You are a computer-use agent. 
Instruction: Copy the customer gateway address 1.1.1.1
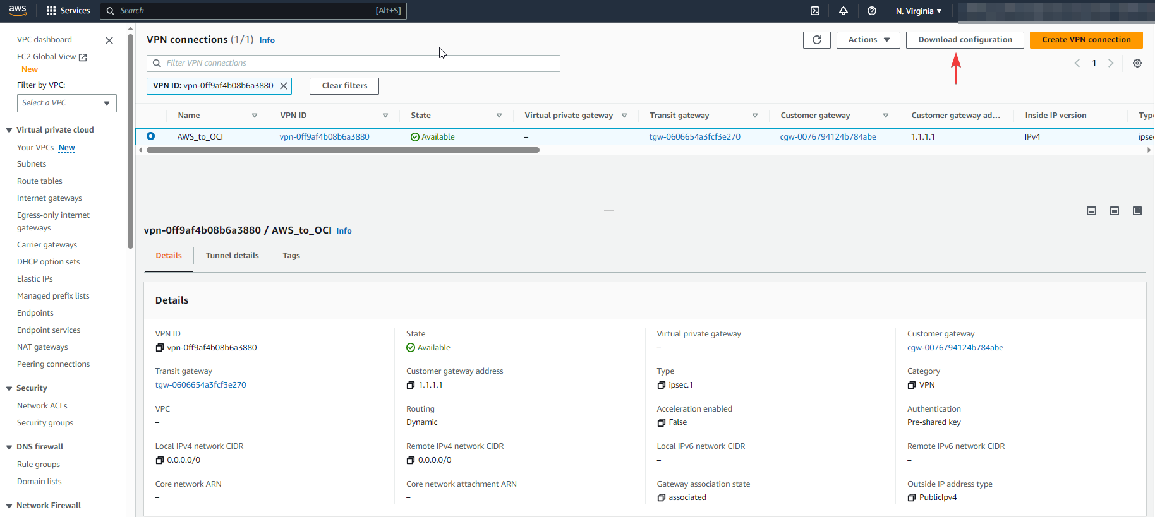411,385
